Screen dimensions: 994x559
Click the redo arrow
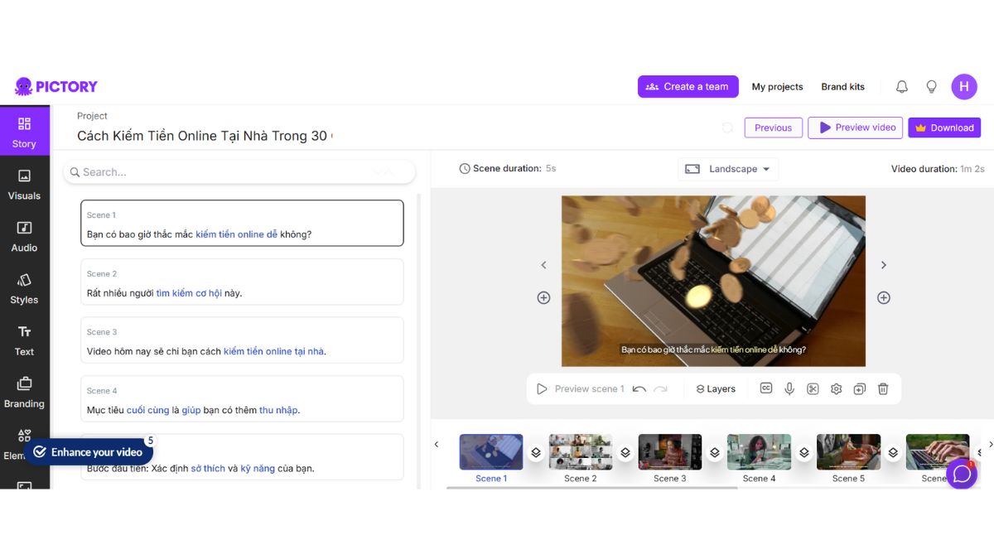660,388
